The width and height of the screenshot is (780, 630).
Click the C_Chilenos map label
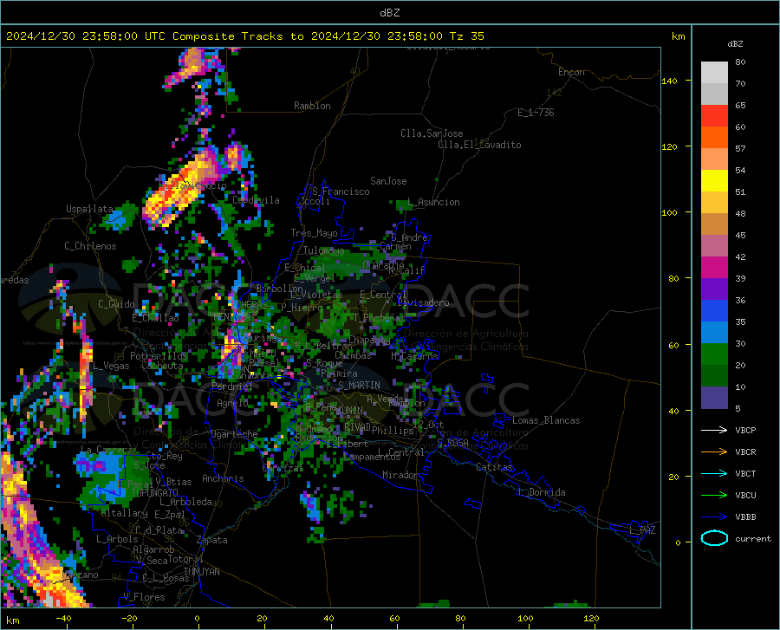pos(90,246)
